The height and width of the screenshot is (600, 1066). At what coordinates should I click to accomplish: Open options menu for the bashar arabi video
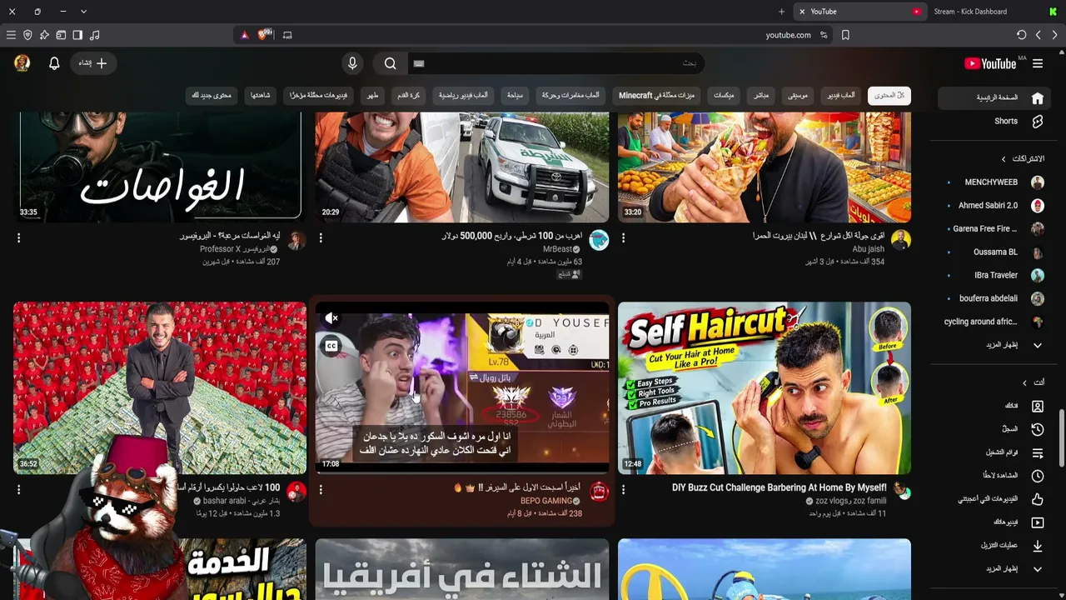pyautogui.click(x=18, y=490)
